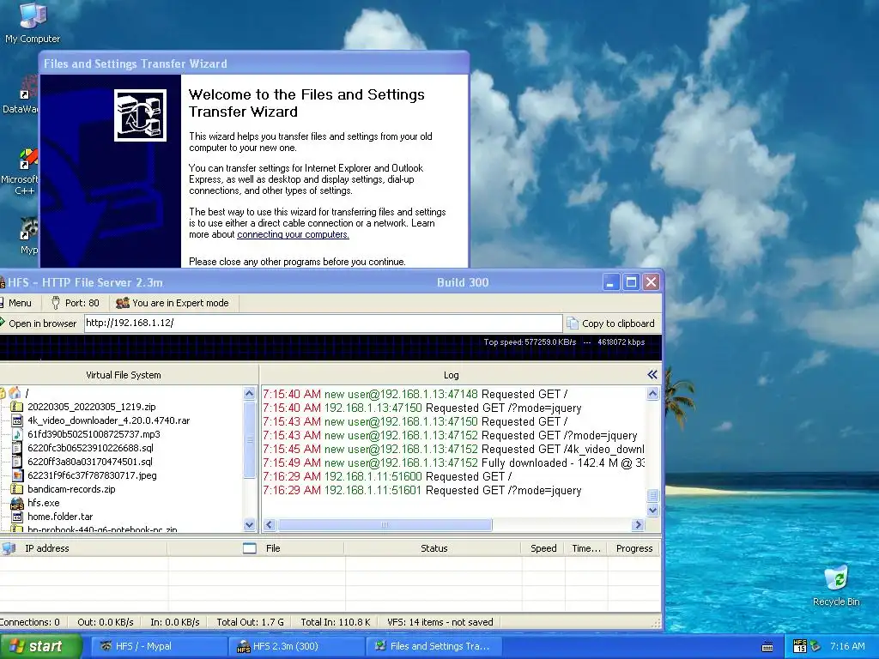The image size is (879, 659).
Task: Click the Port: 80 button
Action: (76, 303)
